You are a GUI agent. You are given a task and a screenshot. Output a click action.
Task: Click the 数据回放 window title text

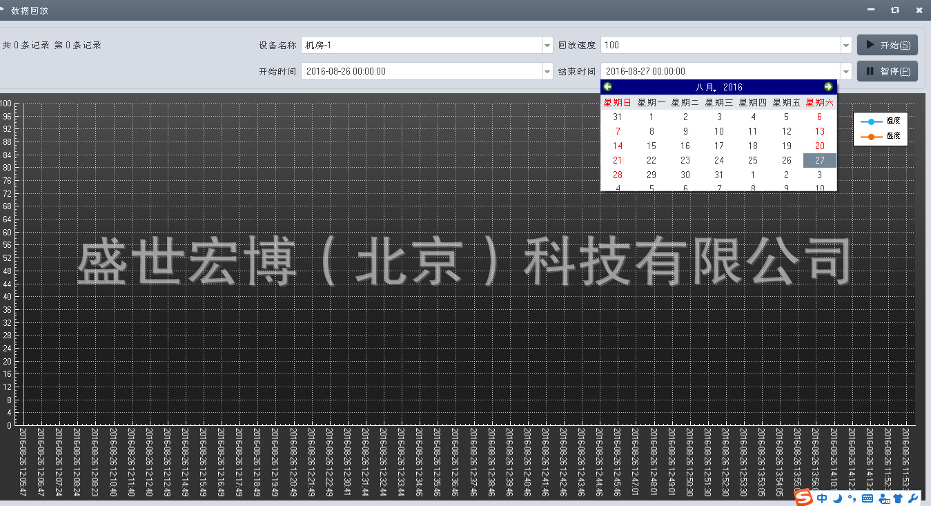[30, 10]
